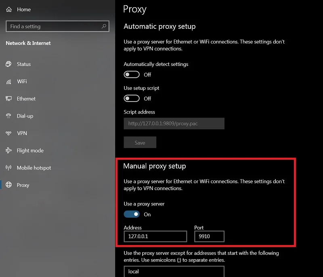Click the Proxy globe icon
323x277 pixels.
(x=8, y=185)
